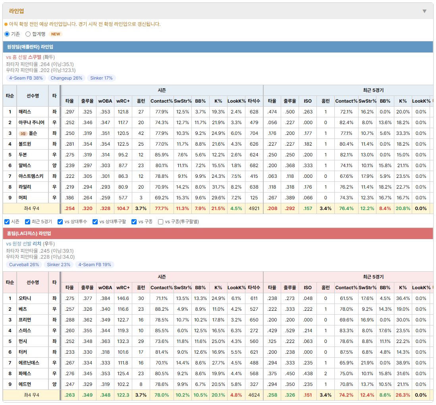Click the 라인업 panel title
This screenshot has height=405, width=436.
click(16, 11)
